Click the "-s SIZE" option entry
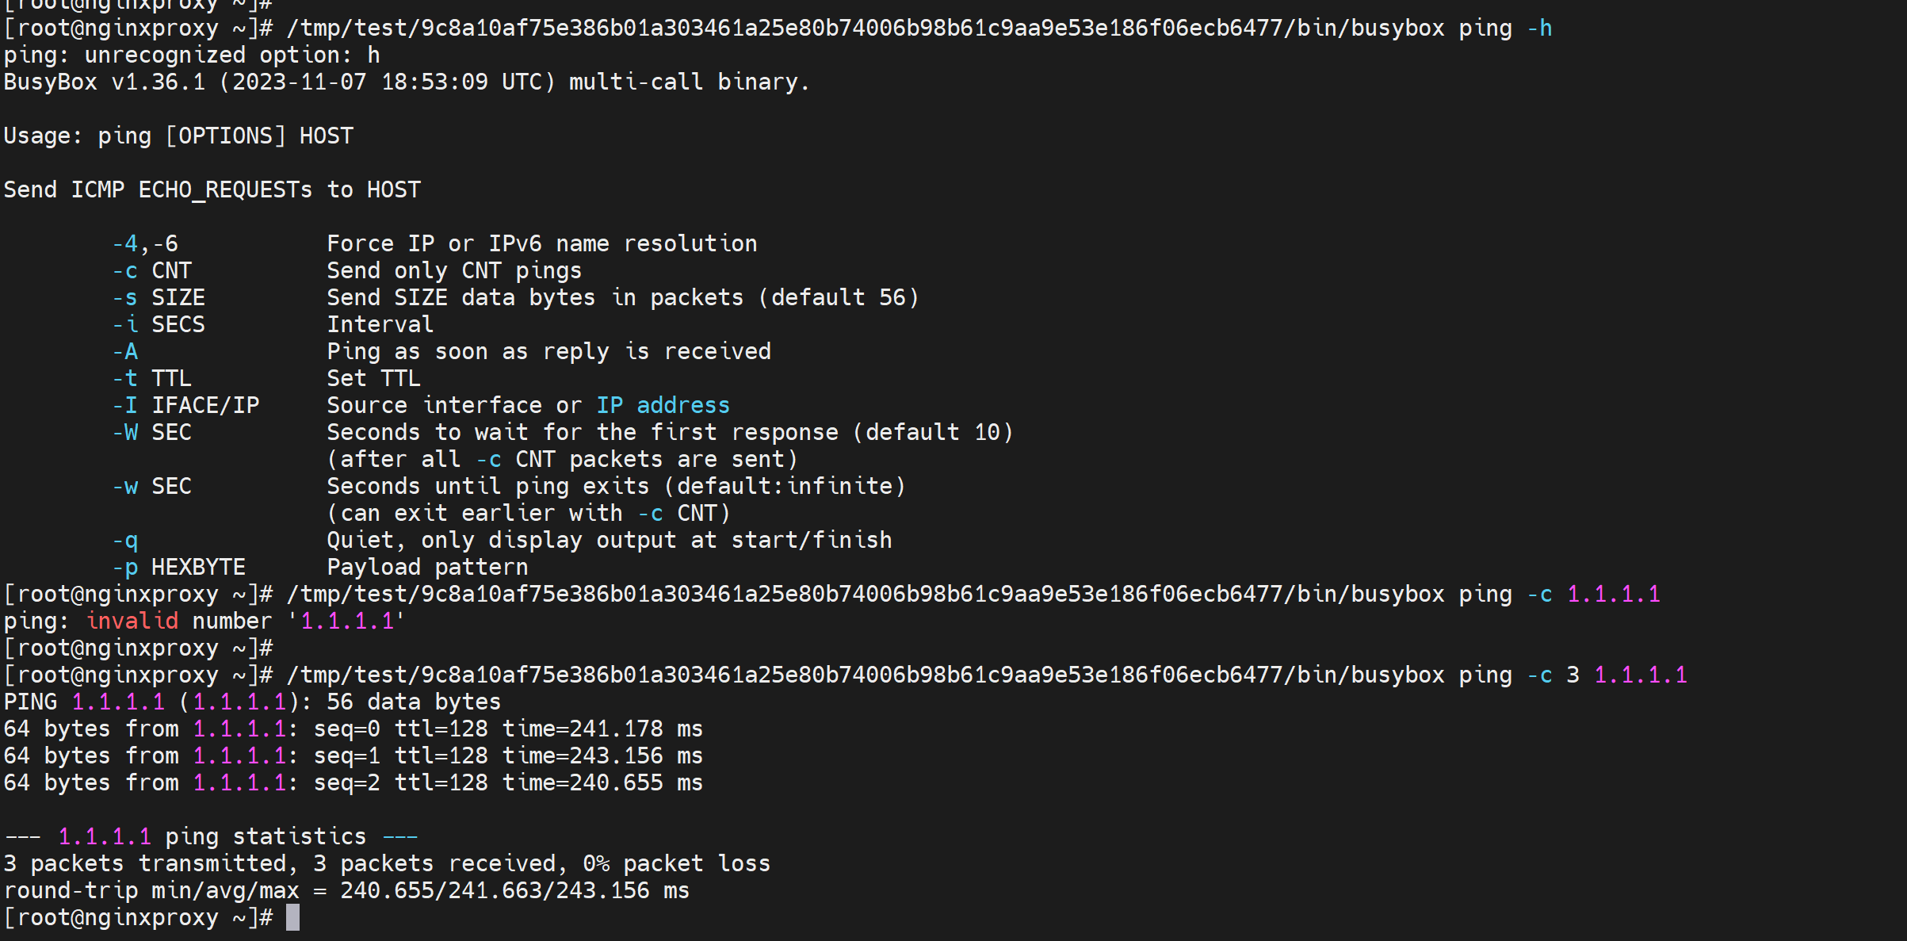The image size is (1907, 941). click(159, 297)
